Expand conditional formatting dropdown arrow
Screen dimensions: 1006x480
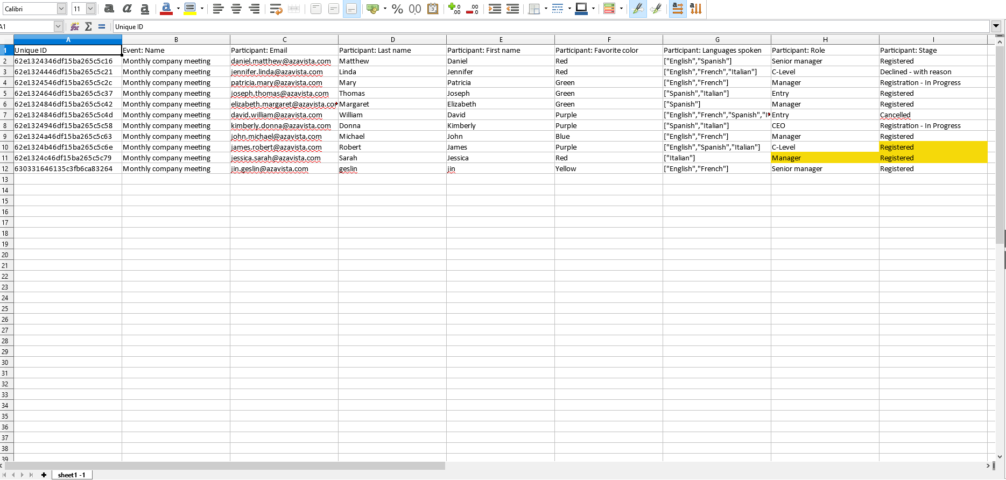621,9
